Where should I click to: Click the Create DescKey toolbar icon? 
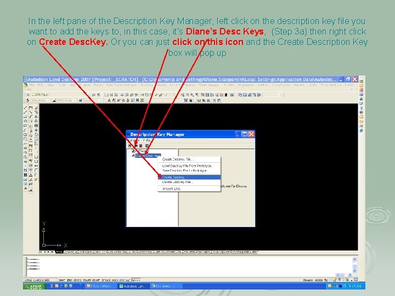tap(136, 146)
